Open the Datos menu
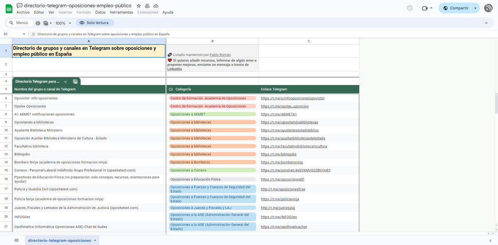 tap(100, 12)
